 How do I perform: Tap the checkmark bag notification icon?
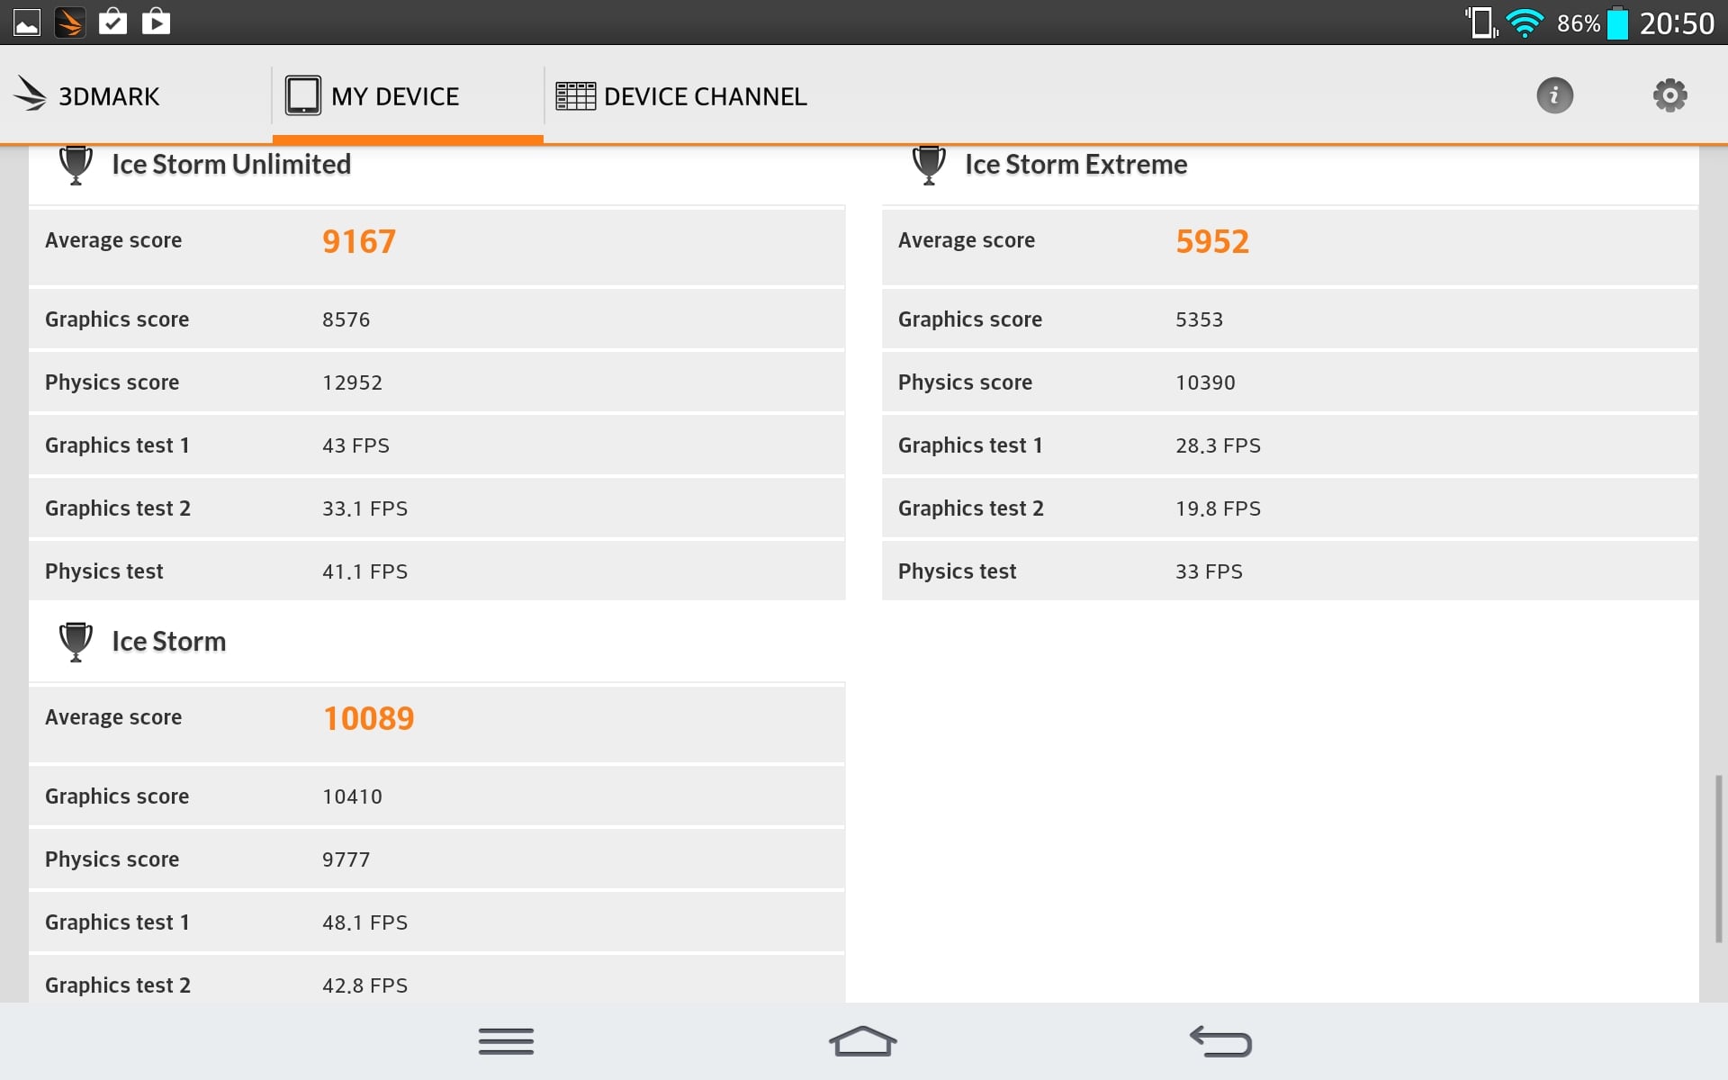(x=112, y=22)
